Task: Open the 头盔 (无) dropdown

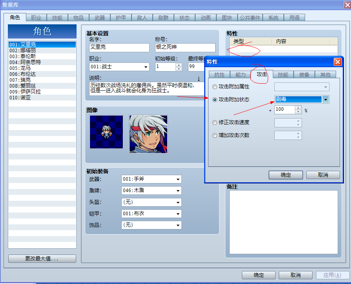Action: [151, 202]
